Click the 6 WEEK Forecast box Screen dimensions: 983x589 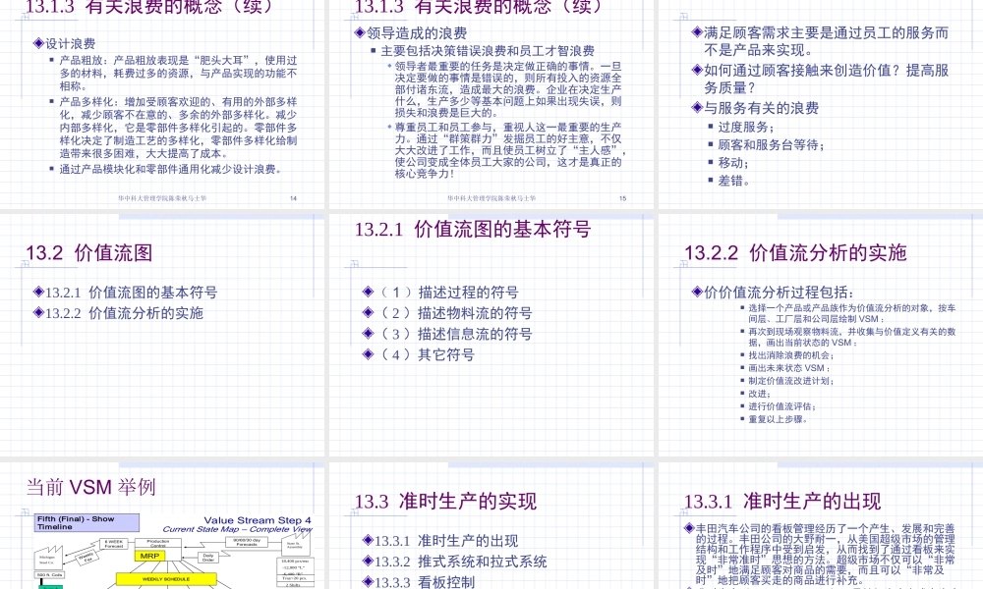pos(115,543)
